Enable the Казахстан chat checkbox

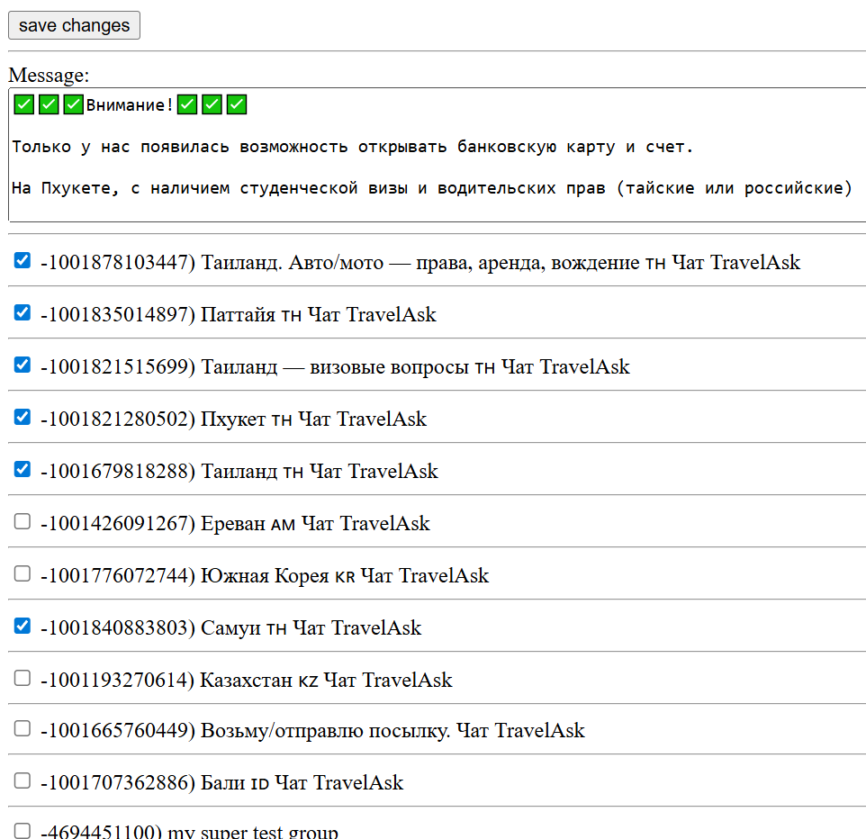point(23,679)
